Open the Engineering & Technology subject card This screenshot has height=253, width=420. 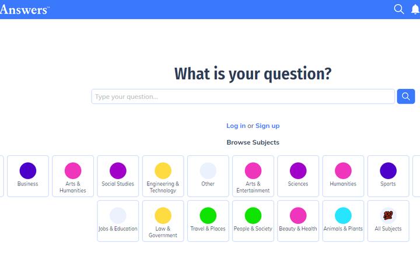click(x=163, y=176)
